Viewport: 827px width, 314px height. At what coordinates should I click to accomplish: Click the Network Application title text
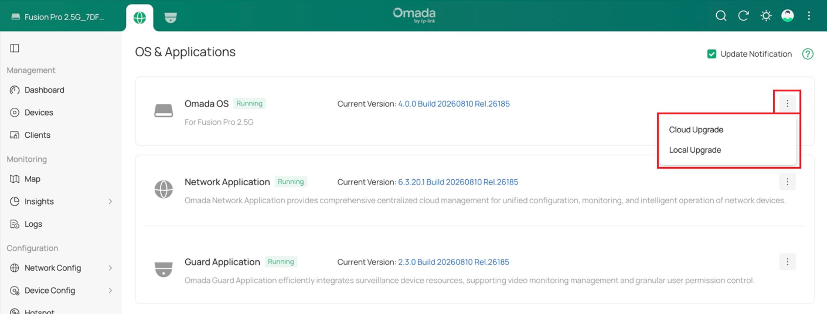tap(227, 182)
